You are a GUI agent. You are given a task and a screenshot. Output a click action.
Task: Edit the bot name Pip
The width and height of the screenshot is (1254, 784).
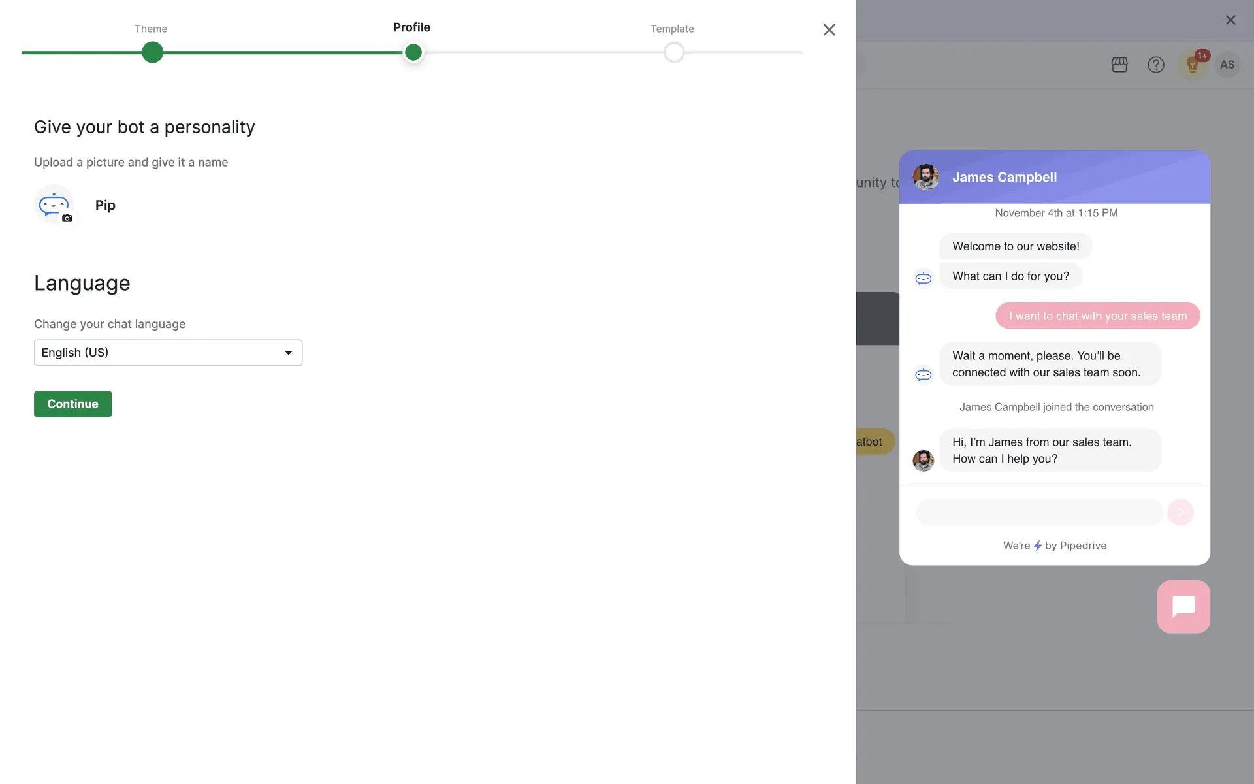(x=105, y=205)
